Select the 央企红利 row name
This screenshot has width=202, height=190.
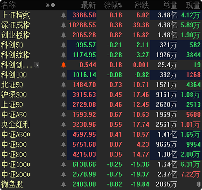[x=16, y=125]
